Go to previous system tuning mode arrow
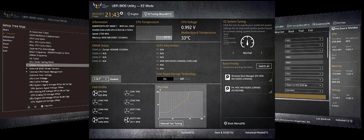 coord(233,53)
